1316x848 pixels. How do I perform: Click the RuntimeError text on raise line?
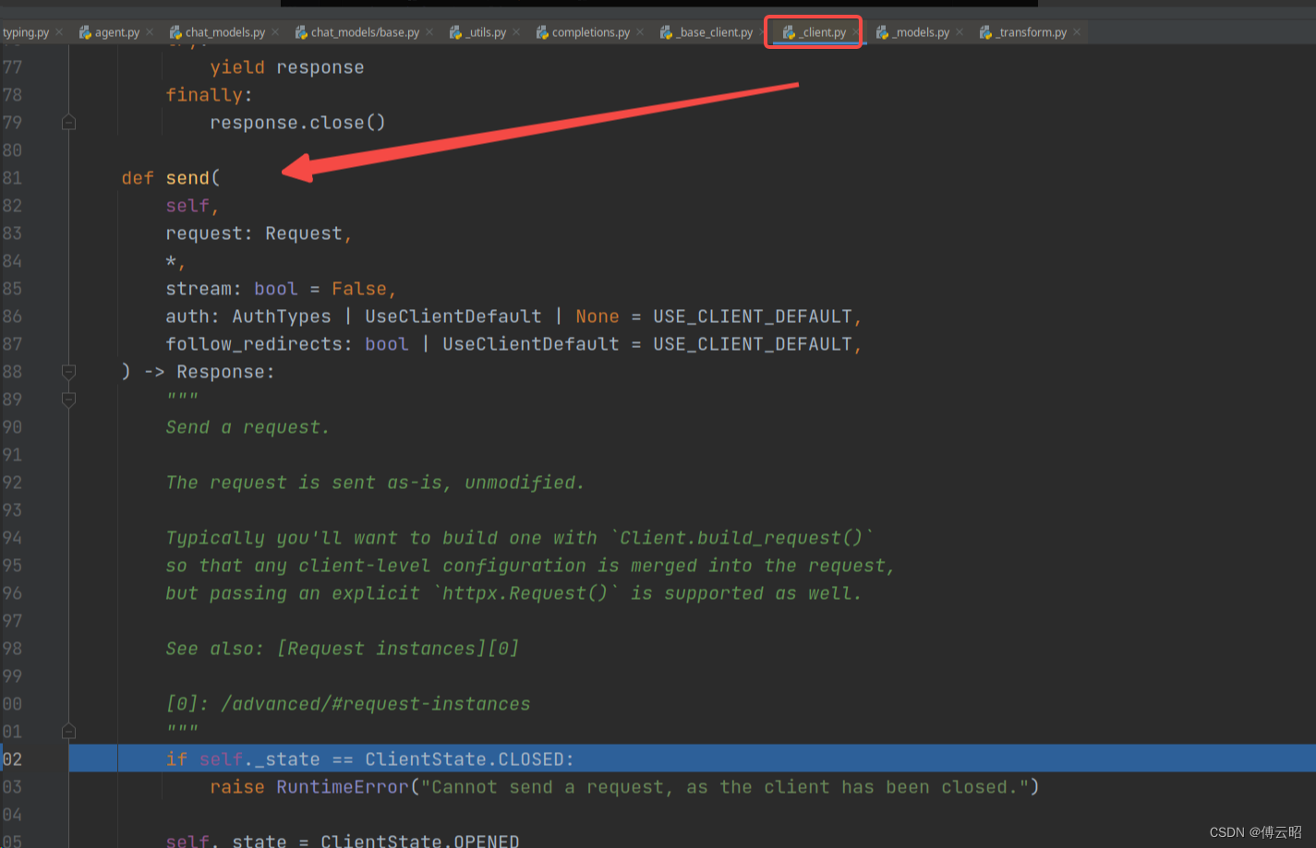click(x=342, y=787)
